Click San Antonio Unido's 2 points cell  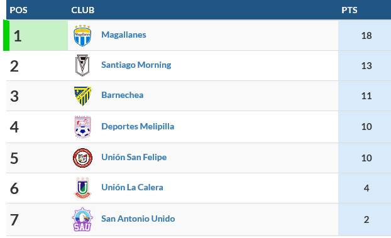[x=365, y=220]
